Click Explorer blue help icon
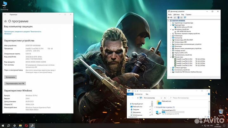This screenshot has height=128, width=228. pyautogui.click(x=209, y=94)
